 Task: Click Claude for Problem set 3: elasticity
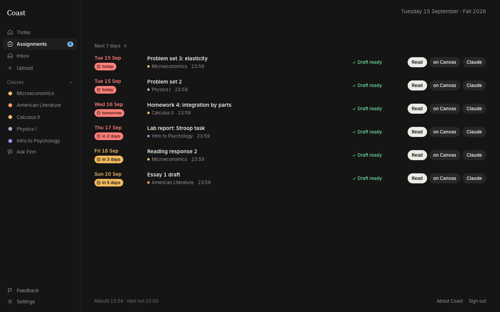tap(474, 62)
